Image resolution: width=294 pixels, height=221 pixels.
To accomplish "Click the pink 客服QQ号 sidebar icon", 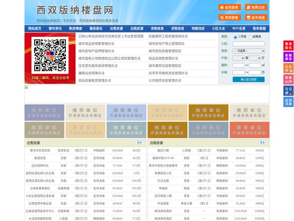I will [288, 79].
